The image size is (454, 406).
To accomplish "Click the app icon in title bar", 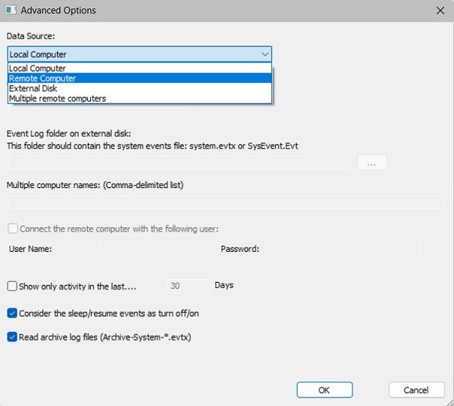I will [x=11, y=10].
